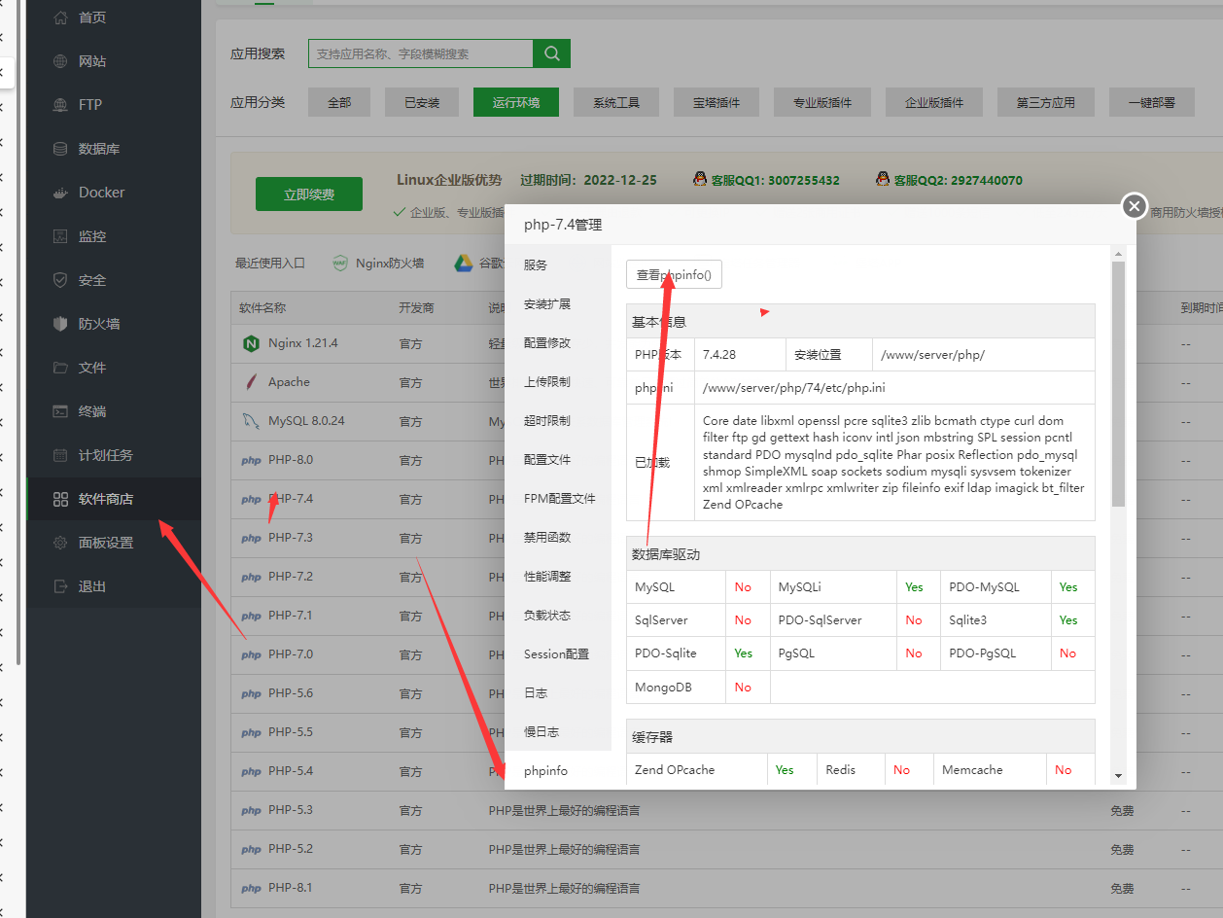Click the 文件 folder icon
This screenshot has width=1223, height=918.
tap(60, 368)
